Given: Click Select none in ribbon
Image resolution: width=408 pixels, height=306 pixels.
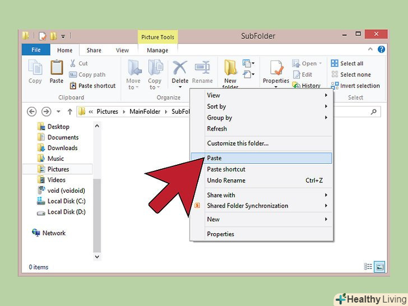Looking at the screenshot, I should point(351,75).
